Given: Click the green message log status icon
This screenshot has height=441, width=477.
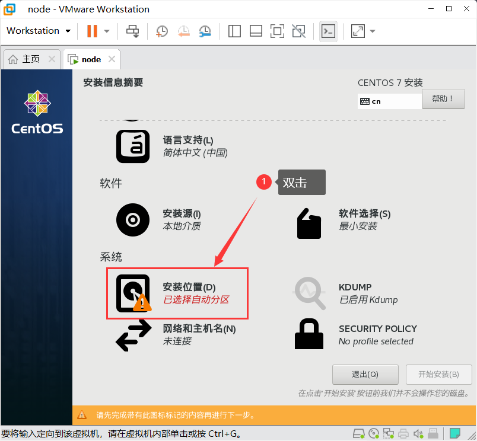Looking at the screenshot, I should pyautogui.click(x=455, y=433).
